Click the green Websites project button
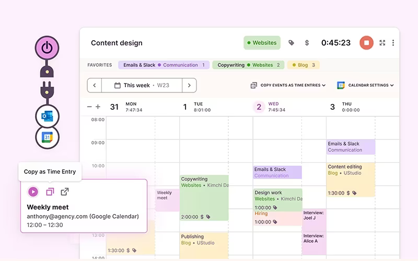 262,43
